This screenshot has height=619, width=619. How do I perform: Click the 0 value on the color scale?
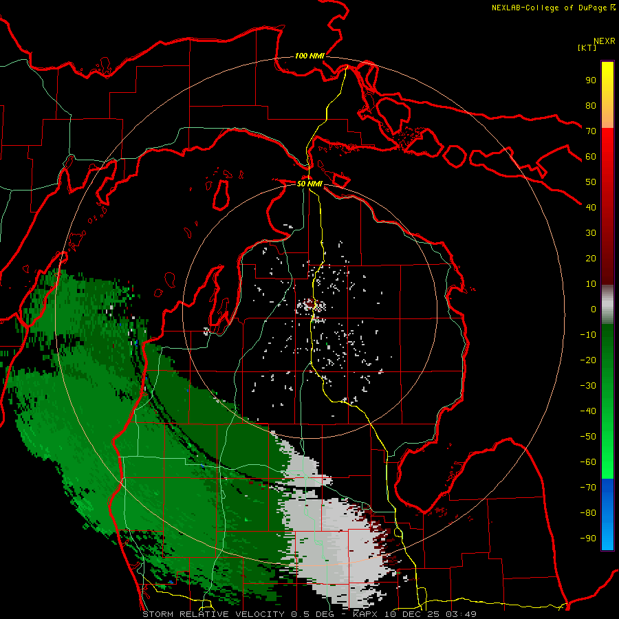point(594,309)
